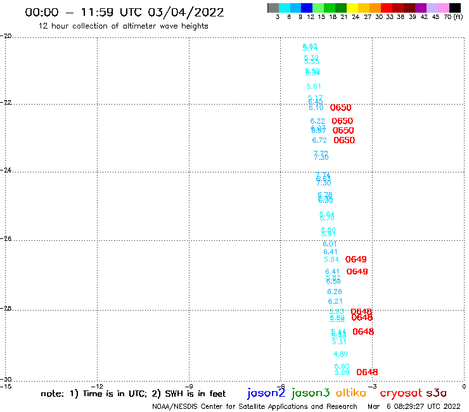The image size is (469, 412).
Task: Click the blue "jason2" satellite label
Action: [x=266, y=394]
